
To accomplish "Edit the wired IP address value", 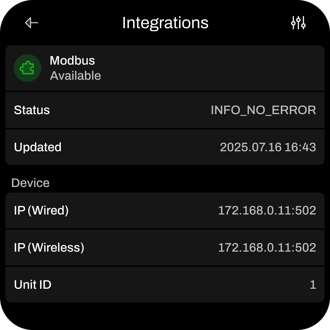I will click(x=267, y=210).
